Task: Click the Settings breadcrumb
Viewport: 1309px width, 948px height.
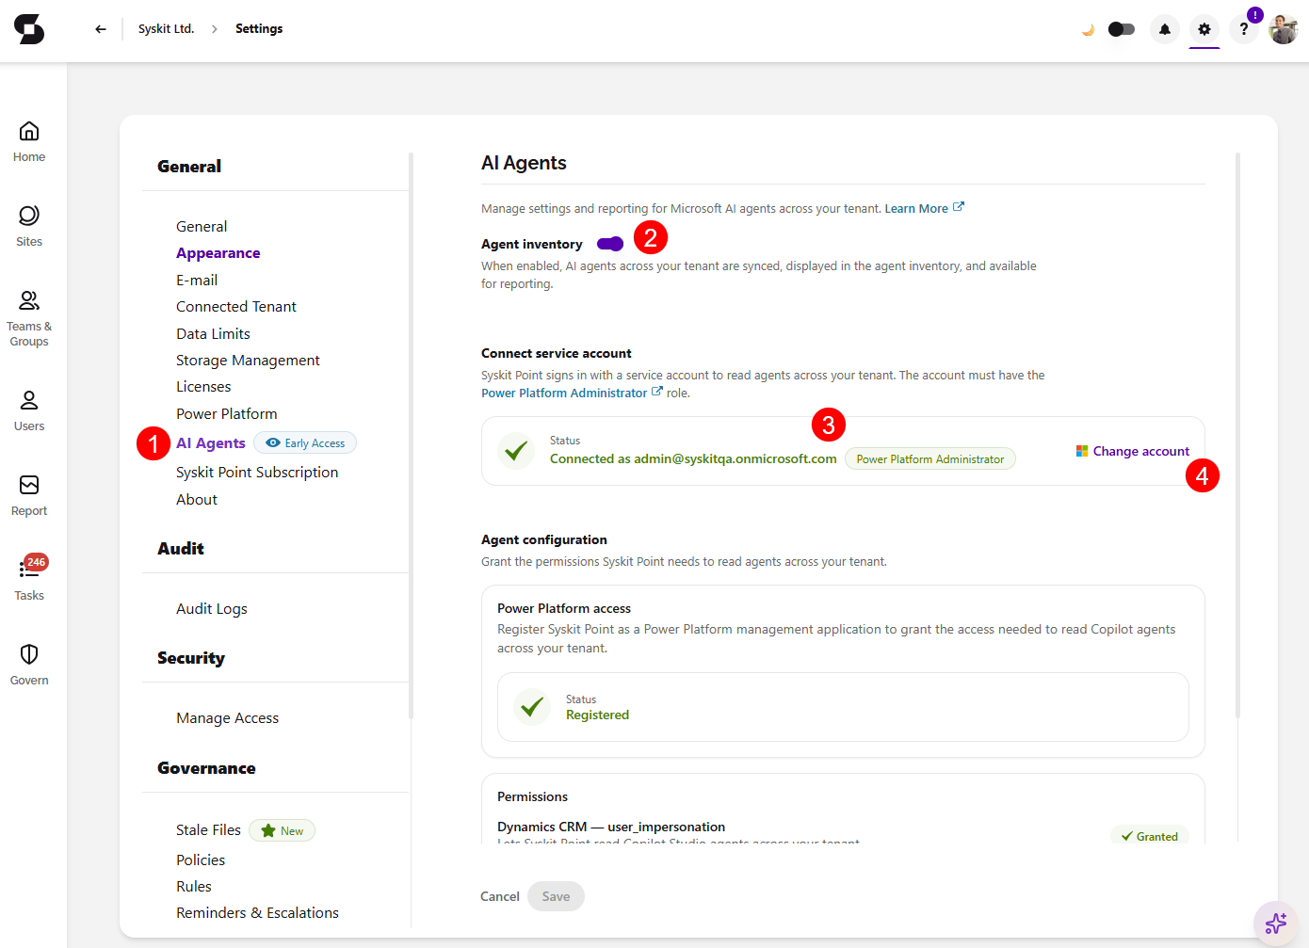Action: [x=259, y=29]
